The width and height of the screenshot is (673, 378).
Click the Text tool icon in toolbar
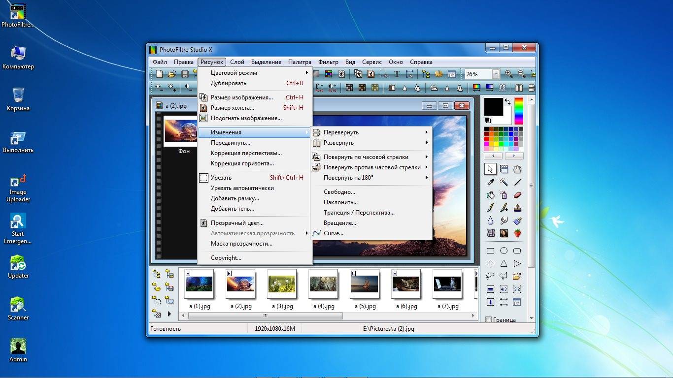[397, 74]
